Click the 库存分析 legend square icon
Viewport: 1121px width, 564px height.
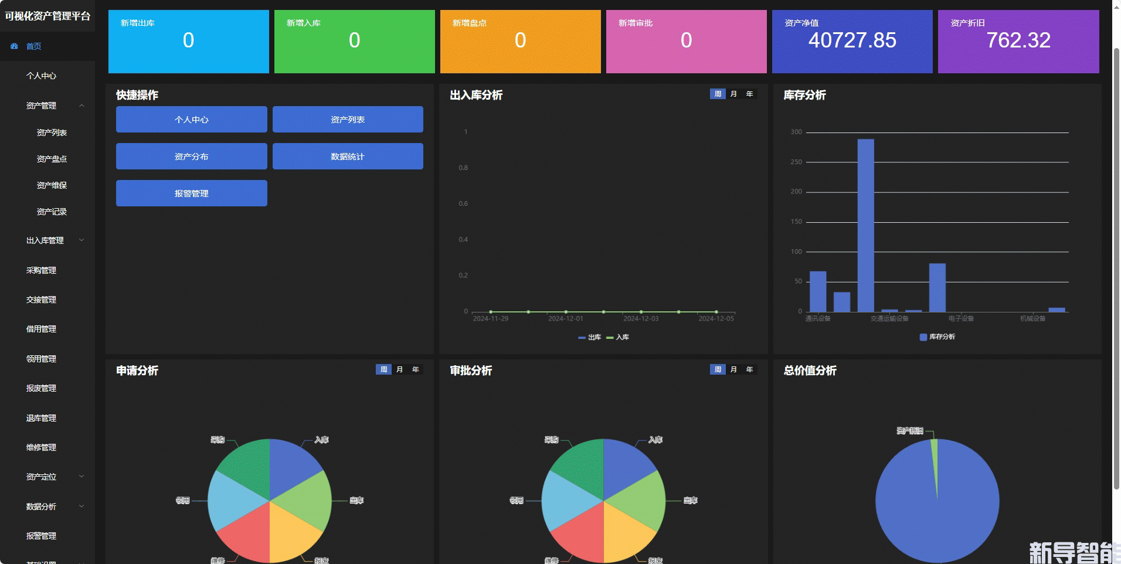pyautogui.click(x=923, y=337)
